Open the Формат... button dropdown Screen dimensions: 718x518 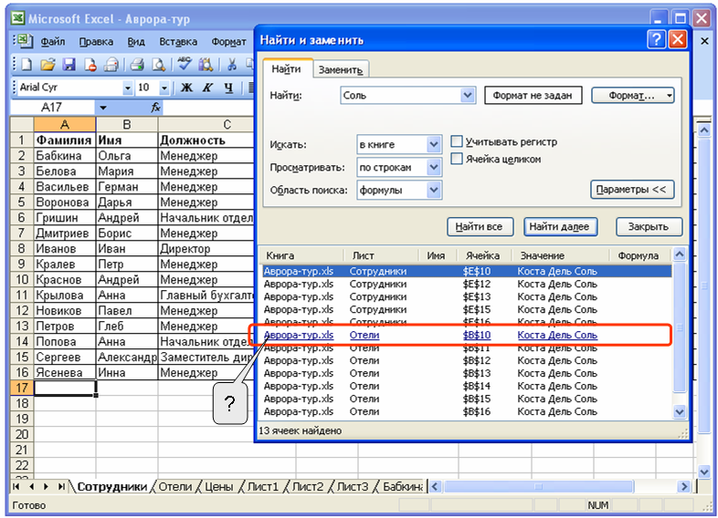click(x=670, y=96)
